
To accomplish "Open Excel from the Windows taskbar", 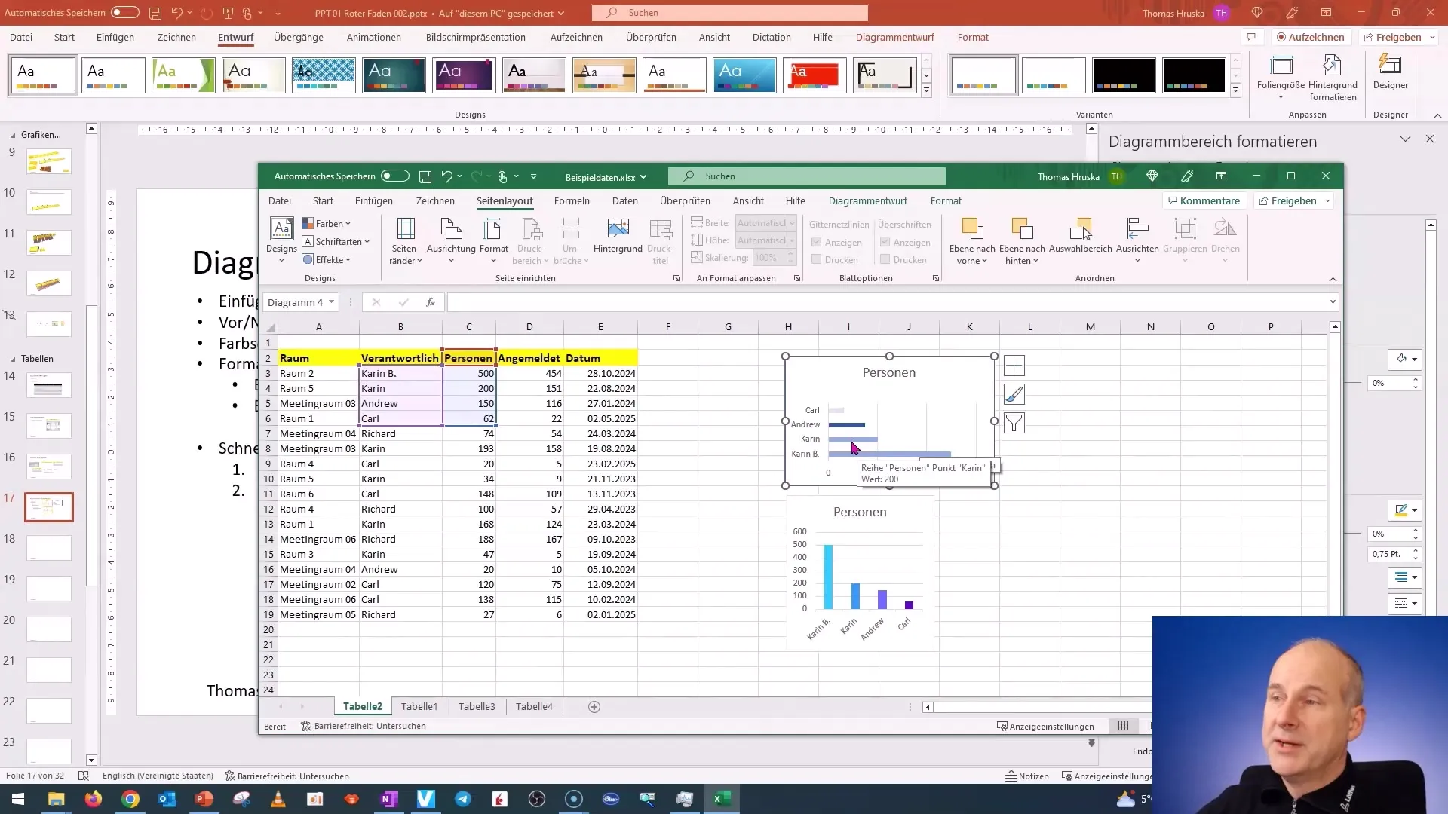I will [722, 799].
